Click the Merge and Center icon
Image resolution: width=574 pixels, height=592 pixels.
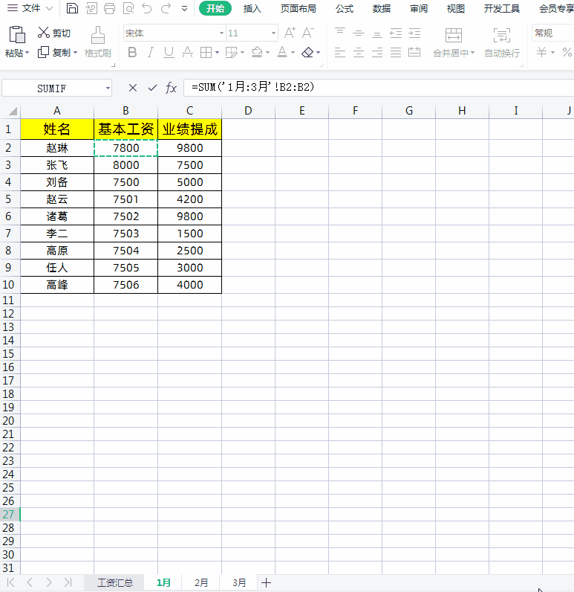coord(454,35)
